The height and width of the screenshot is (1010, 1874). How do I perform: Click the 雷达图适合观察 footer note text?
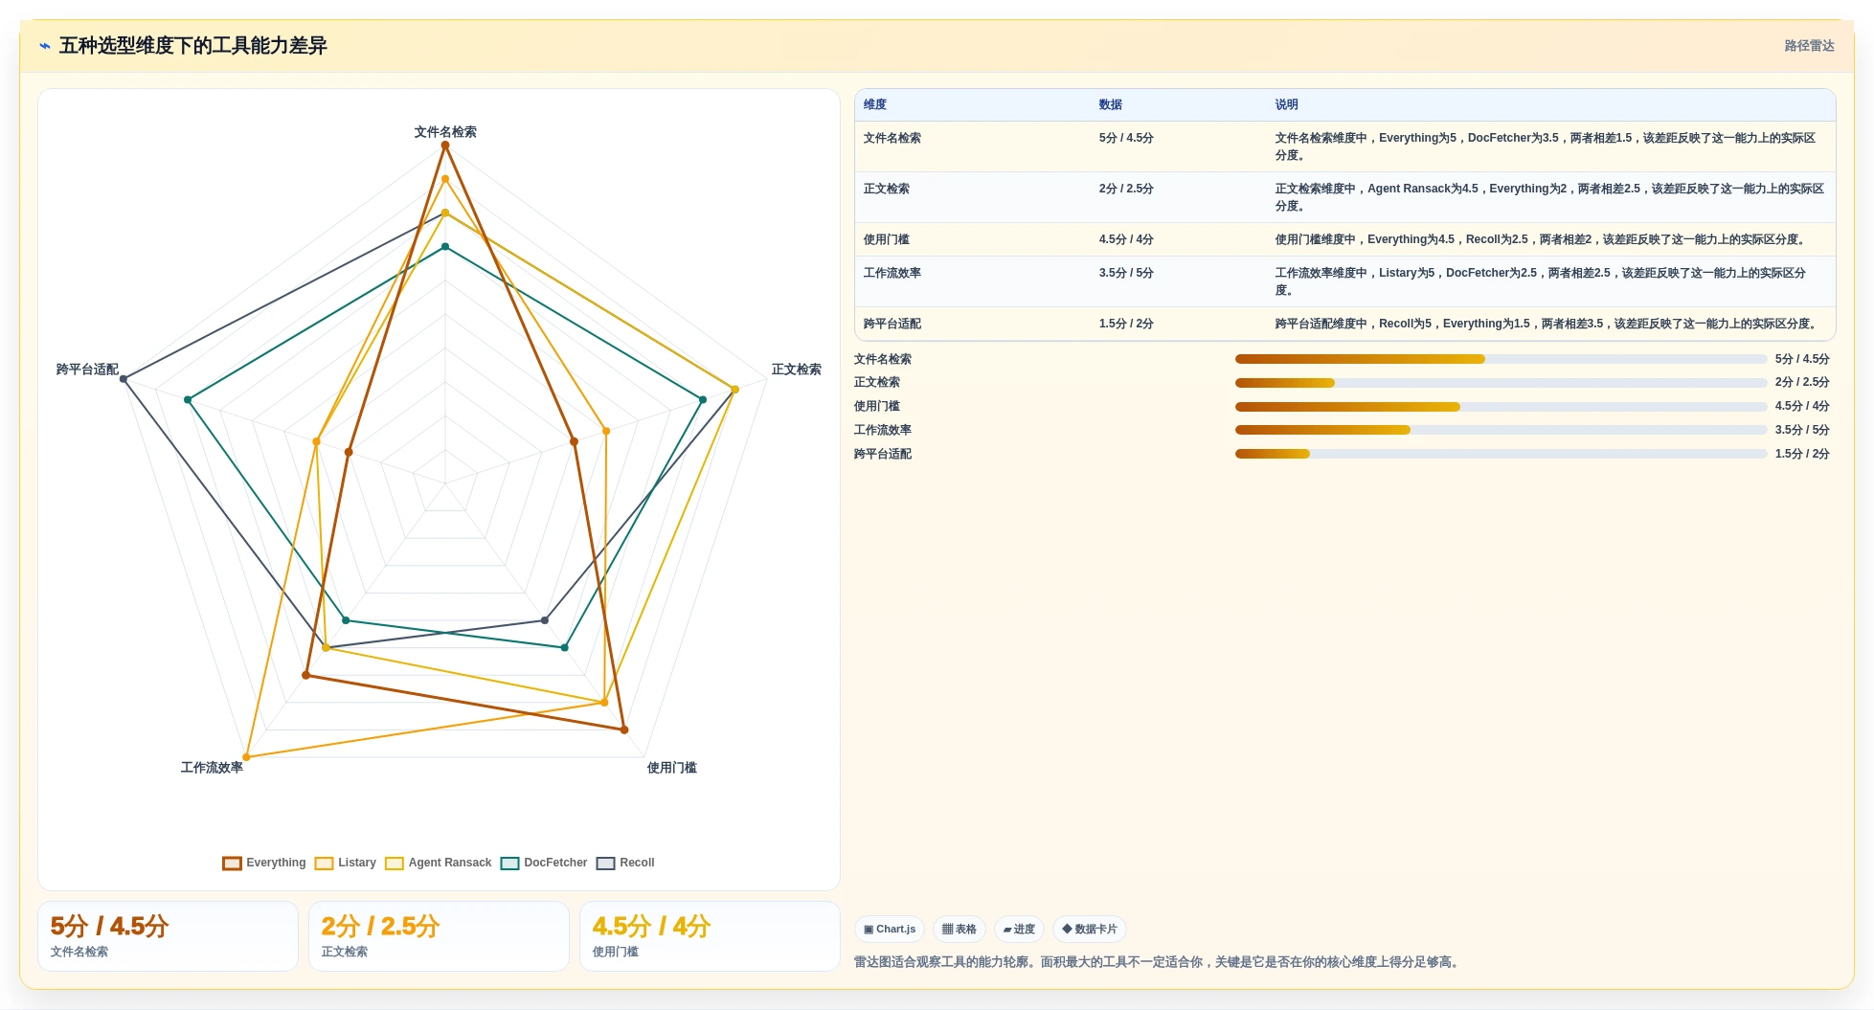(x=1159, y=962)
